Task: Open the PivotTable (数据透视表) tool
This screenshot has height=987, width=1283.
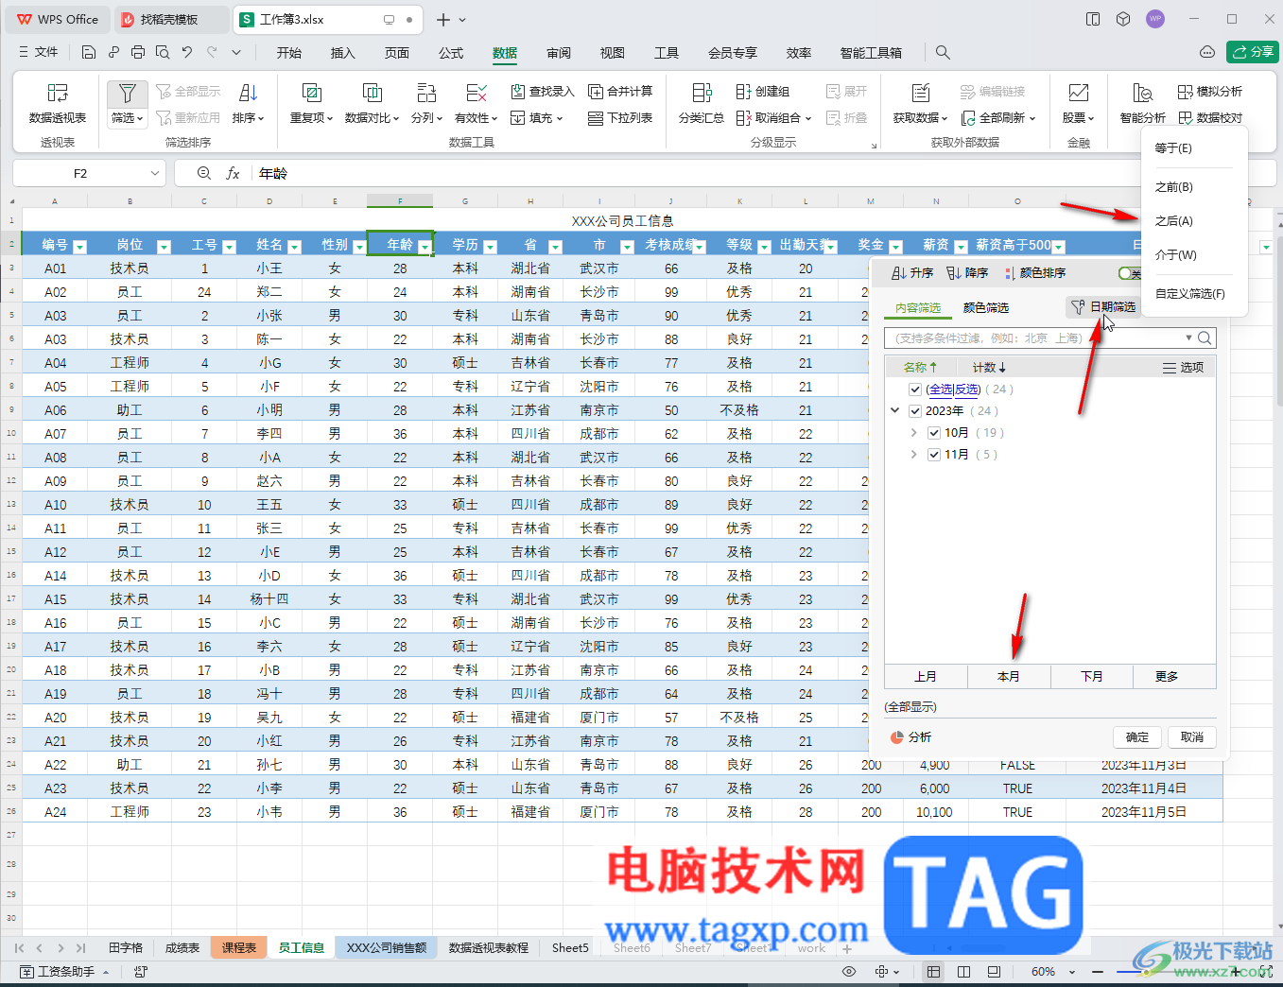Action: point(58,103)
